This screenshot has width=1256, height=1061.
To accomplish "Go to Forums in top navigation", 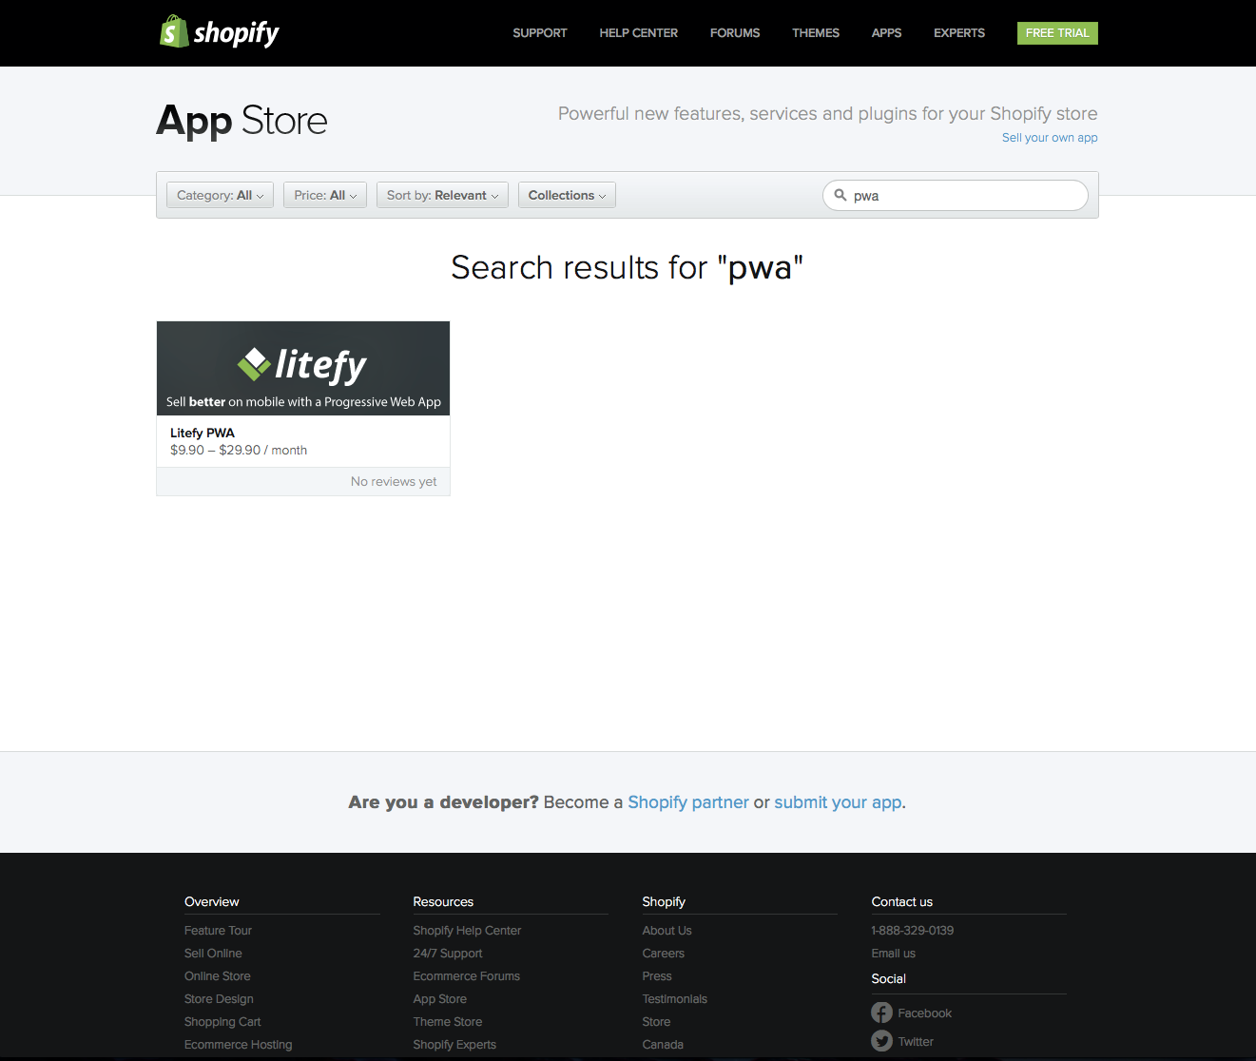I will coord(735,33).
